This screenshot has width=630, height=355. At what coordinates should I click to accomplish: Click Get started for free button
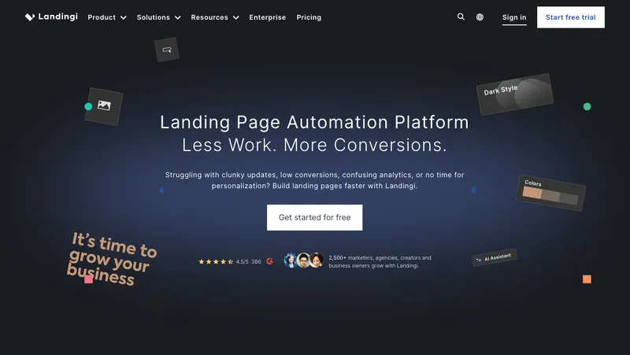[x=314, y=218]
